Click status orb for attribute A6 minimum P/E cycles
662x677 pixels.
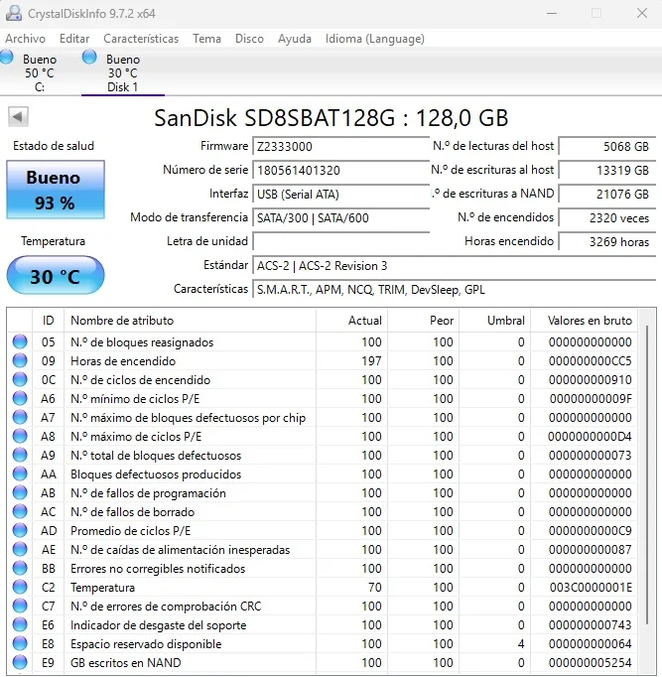20,398
